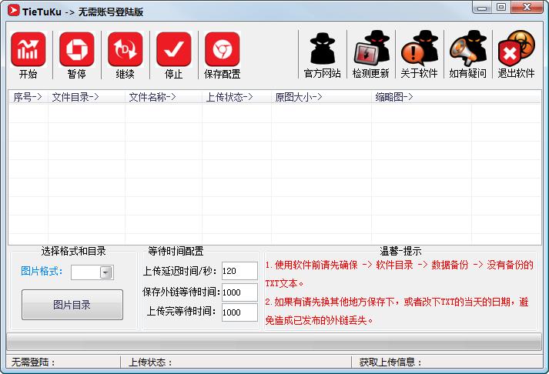Click the 保存外链等待时间 input field
This screenshot has width=549, height=374.
pos(239,292)
